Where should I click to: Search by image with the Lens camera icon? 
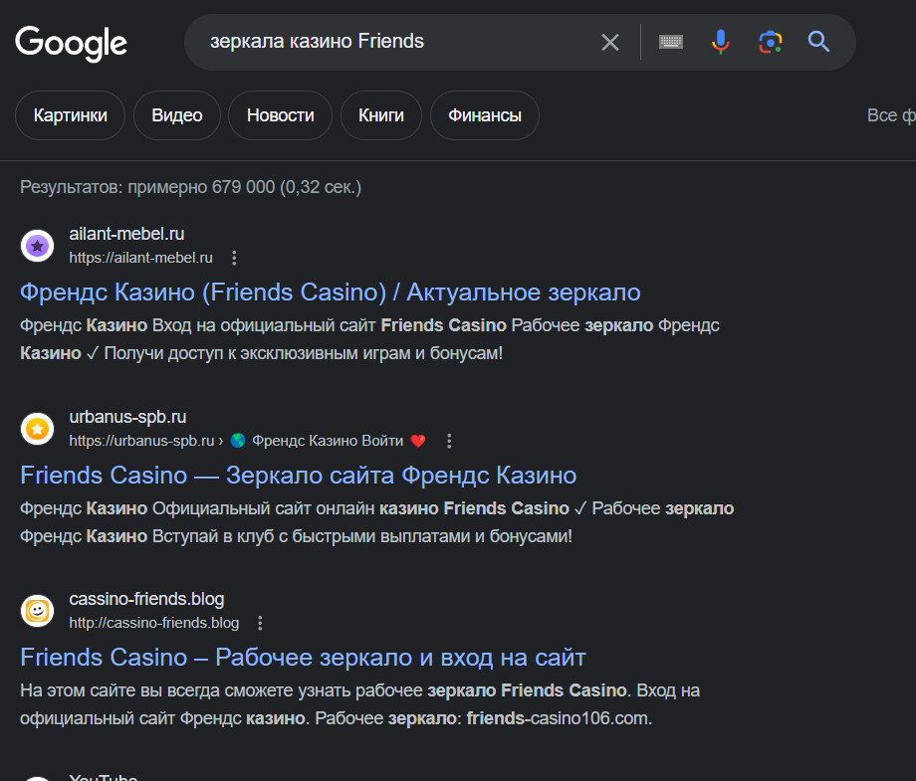770,42
